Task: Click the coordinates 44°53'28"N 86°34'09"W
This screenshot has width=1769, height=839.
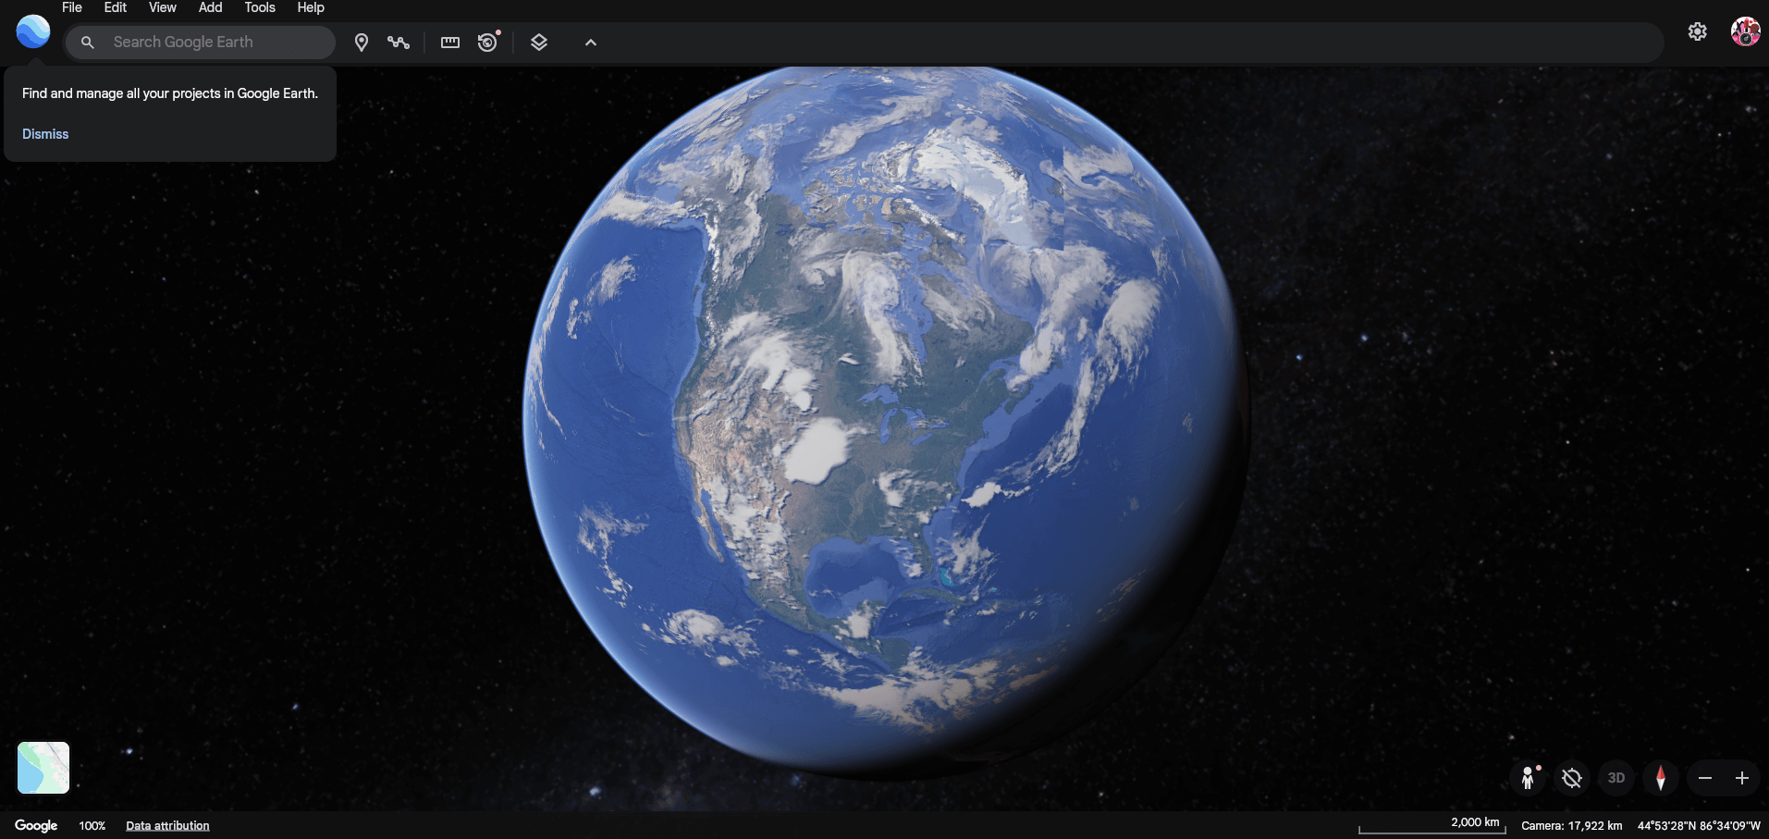Action: [x=1699, y=826]
